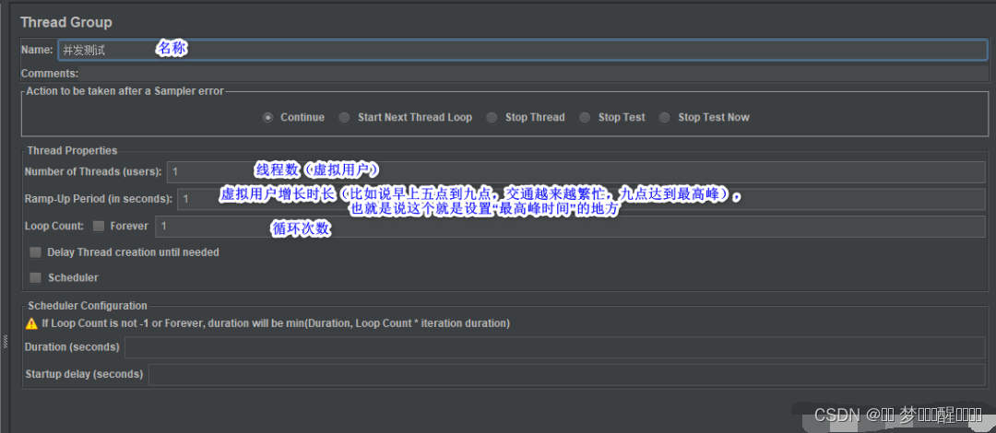The image size is (996, 433).
Task: Edit the Number of Threads field
Action: [x=575, y=172]
